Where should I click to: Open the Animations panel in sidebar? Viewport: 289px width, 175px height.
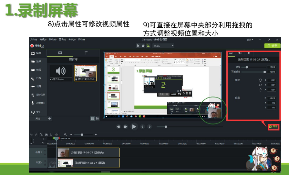(x=38, y=87)
